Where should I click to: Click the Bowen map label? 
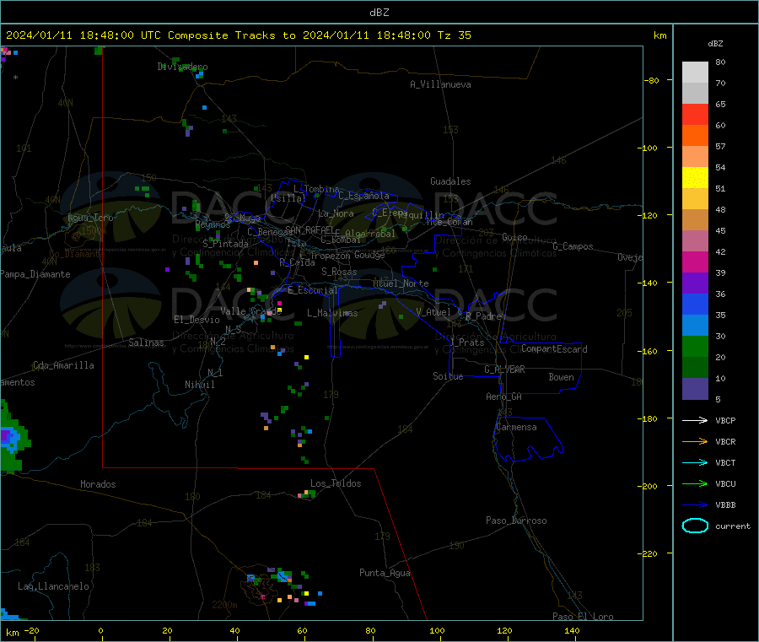pos(561,377)
